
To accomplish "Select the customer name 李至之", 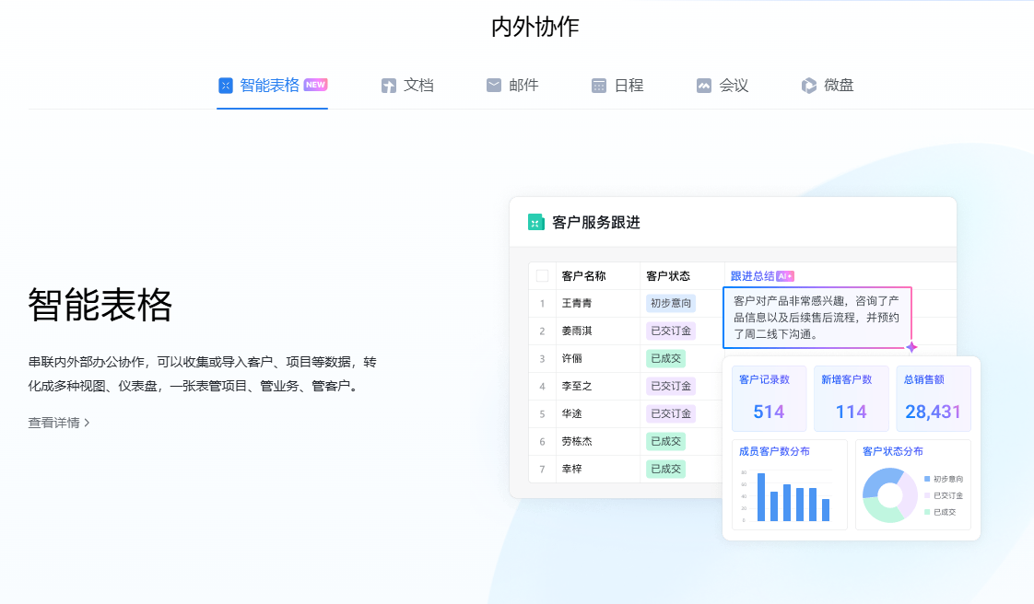I will pos(577,386).
